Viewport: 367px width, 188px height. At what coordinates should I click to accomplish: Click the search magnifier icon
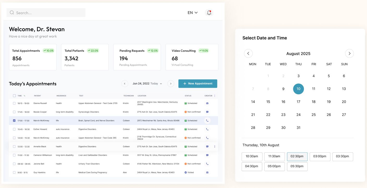tap(12, 12)
